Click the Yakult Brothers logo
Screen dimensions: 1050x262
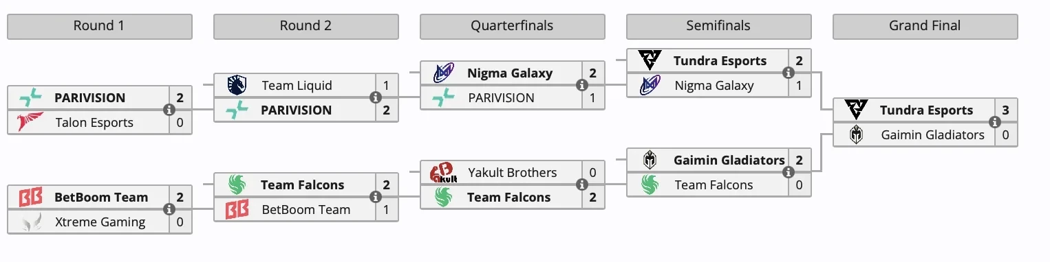(443, 173)
